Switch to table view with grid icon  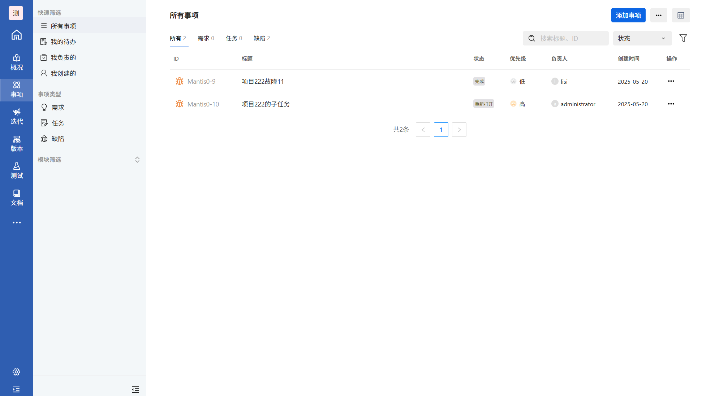click(681, 15)
